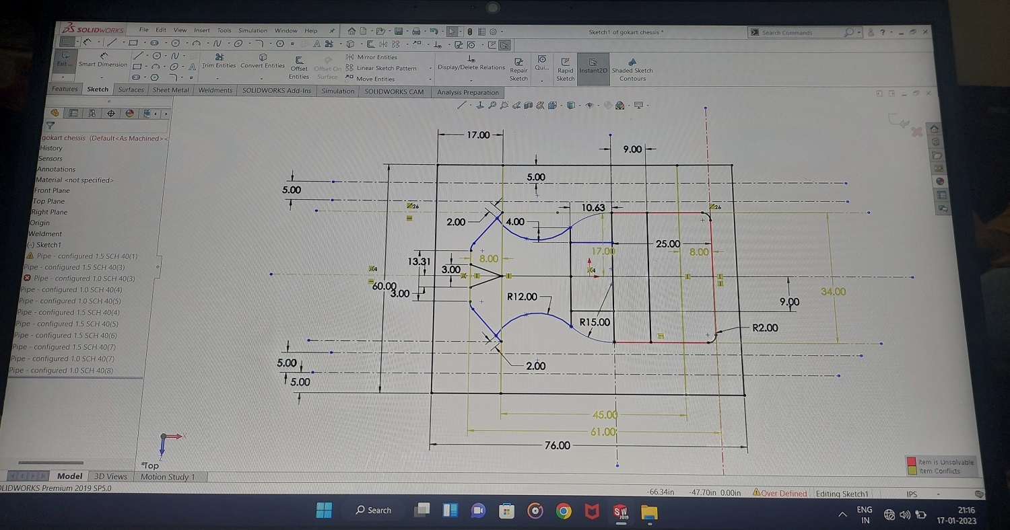The height and width of the screenshot is (530, 1010).
Task: Open Display/Delete Relations
Action: coord(471,63)
